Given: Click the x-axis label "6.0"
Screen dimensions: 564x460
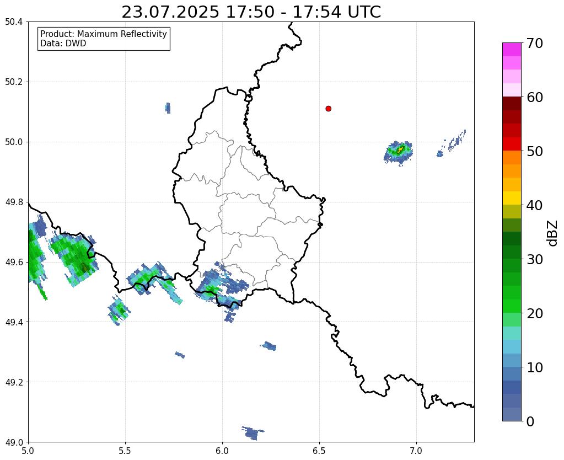Looking at the screenshot, I should pyautogui.click(x=222, y=451).
